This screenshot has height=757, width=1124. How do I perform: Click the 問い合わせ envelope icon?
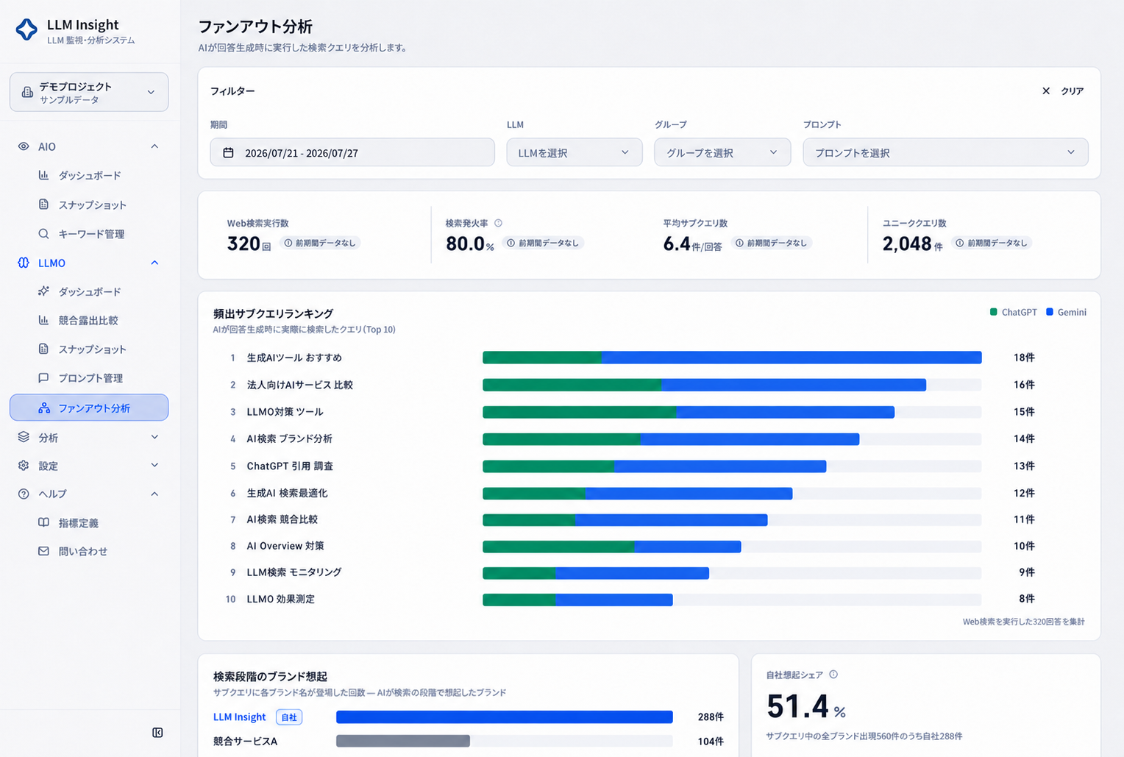click(43, 551)
